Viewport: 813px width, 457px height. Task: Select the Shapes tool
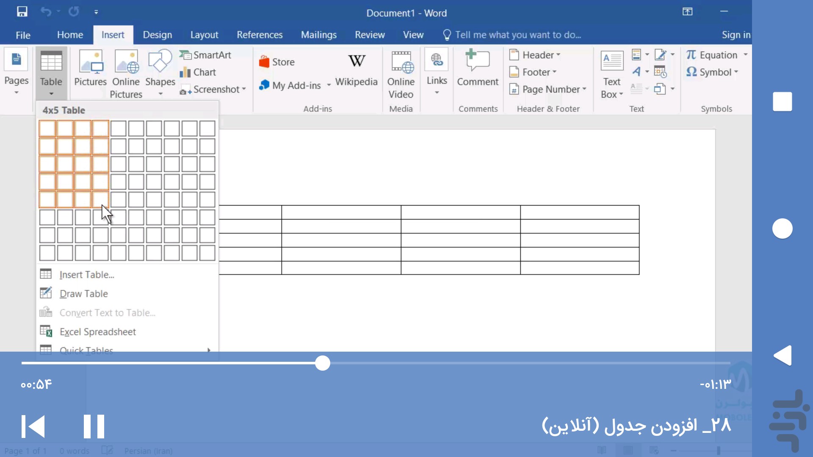(160, 72)
